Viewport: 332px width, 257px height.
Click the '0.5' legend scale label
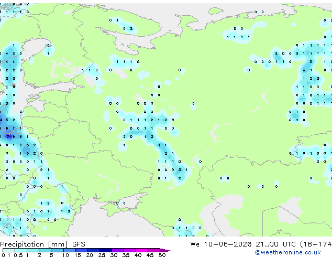[18, 255]
